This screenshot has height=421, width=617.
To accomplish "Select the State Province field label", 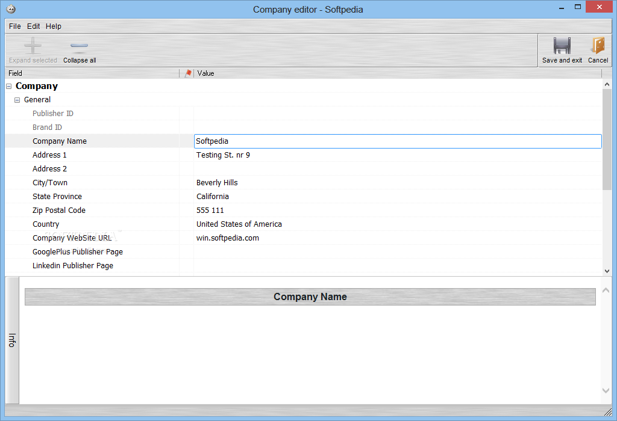I will 57,196.
